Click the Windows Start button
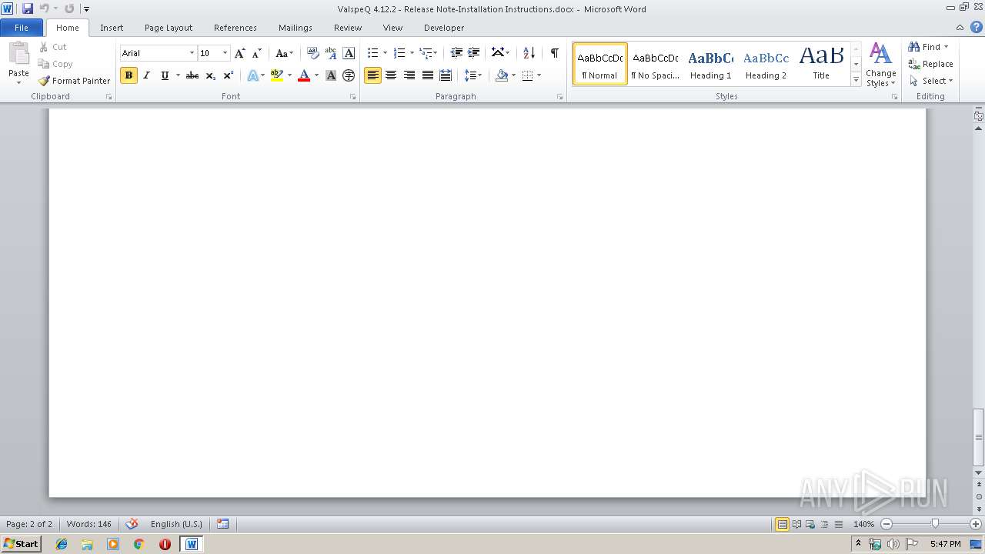The image size is (985, 554). point(21,544)
